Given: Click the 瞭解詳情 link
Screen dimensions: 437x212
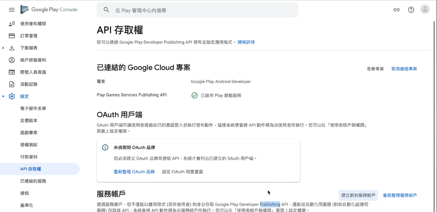Looking at the screenshot, I should tap(246, 42).
